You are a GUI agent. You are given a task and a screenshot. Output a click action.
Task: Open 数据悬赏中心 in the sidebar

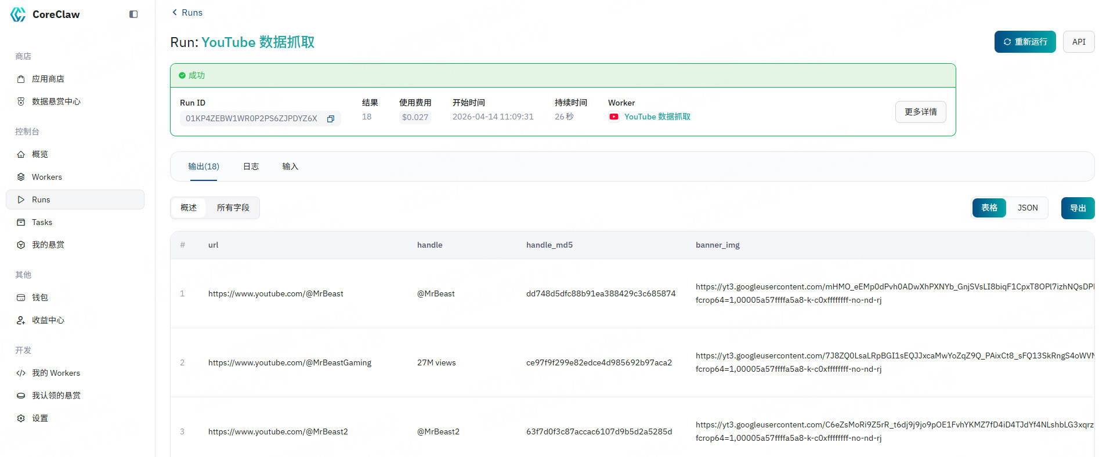56,101
